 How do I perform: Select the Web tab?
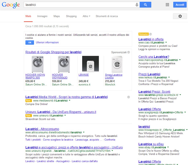pos(28,16)
